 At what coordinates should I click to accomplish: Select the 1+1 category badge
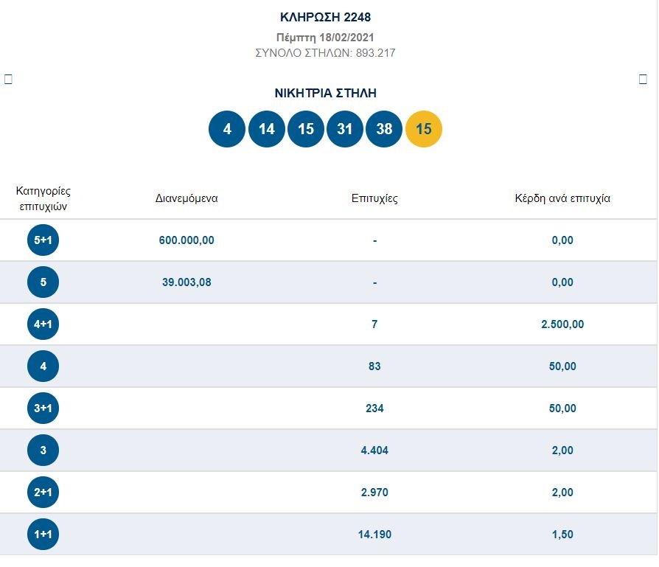click(x=43, y=535)
